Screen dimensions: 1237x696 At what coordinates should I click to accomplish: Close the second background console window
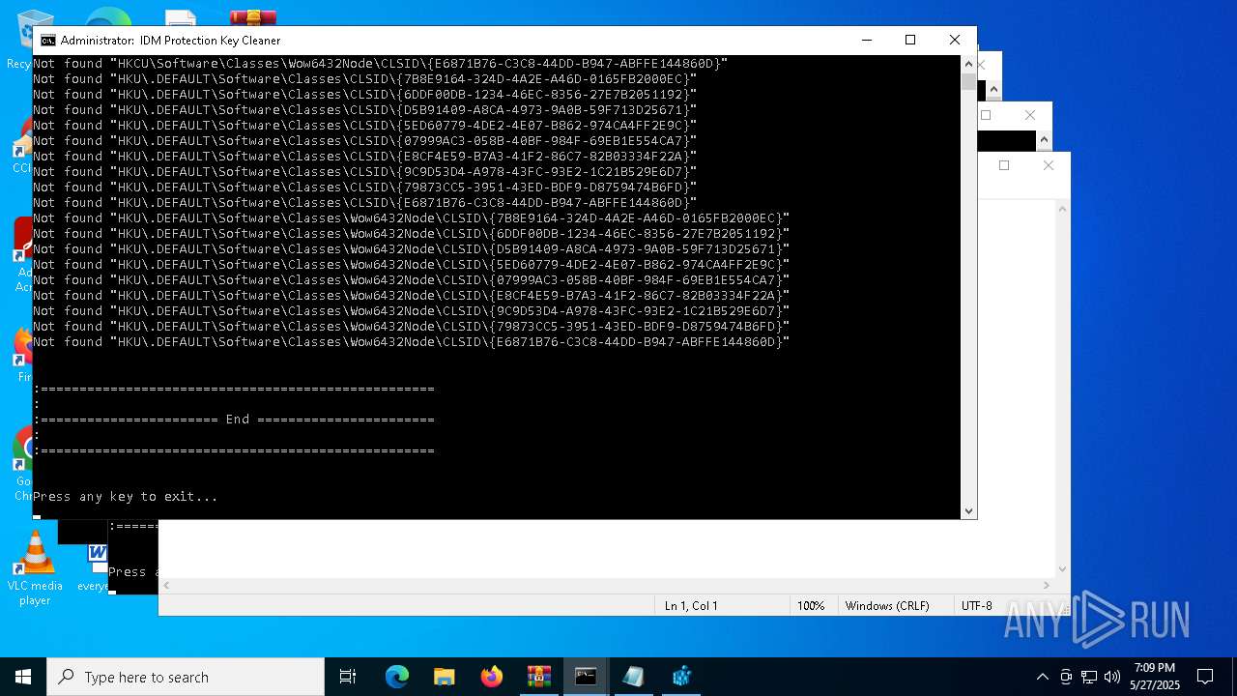[x=1030, y=115]
